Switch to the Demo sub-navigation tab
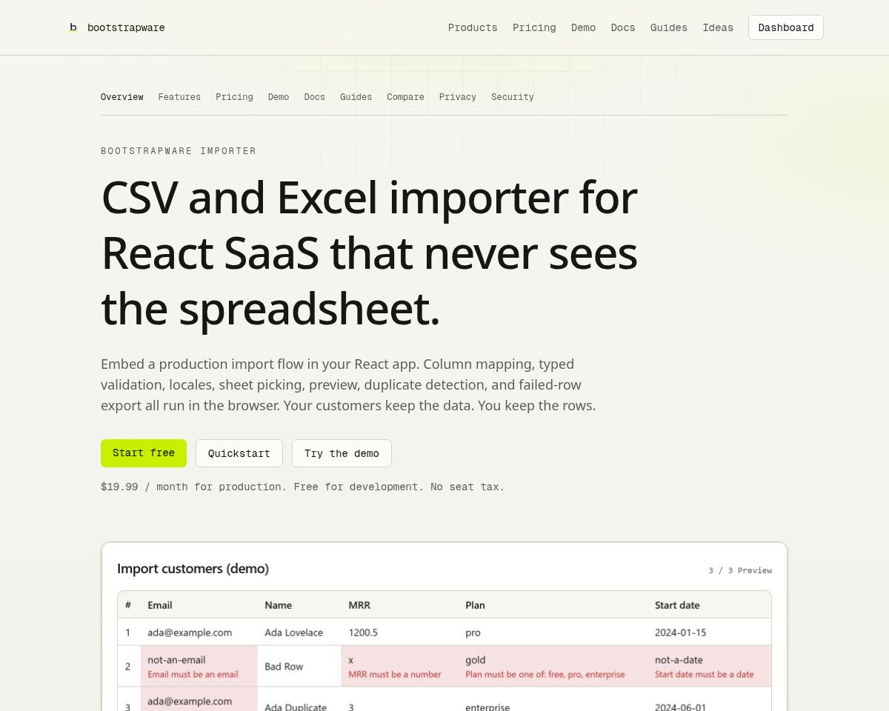The width and height of the screenshot is (889, 711). pyautogui.click(x=279, y=97)
